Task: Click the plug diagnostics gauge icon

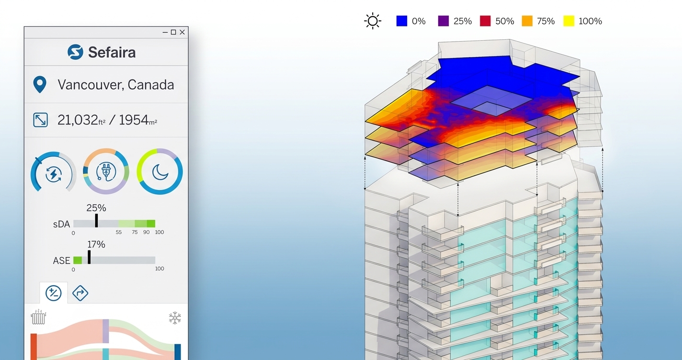Action: [106, 171]
